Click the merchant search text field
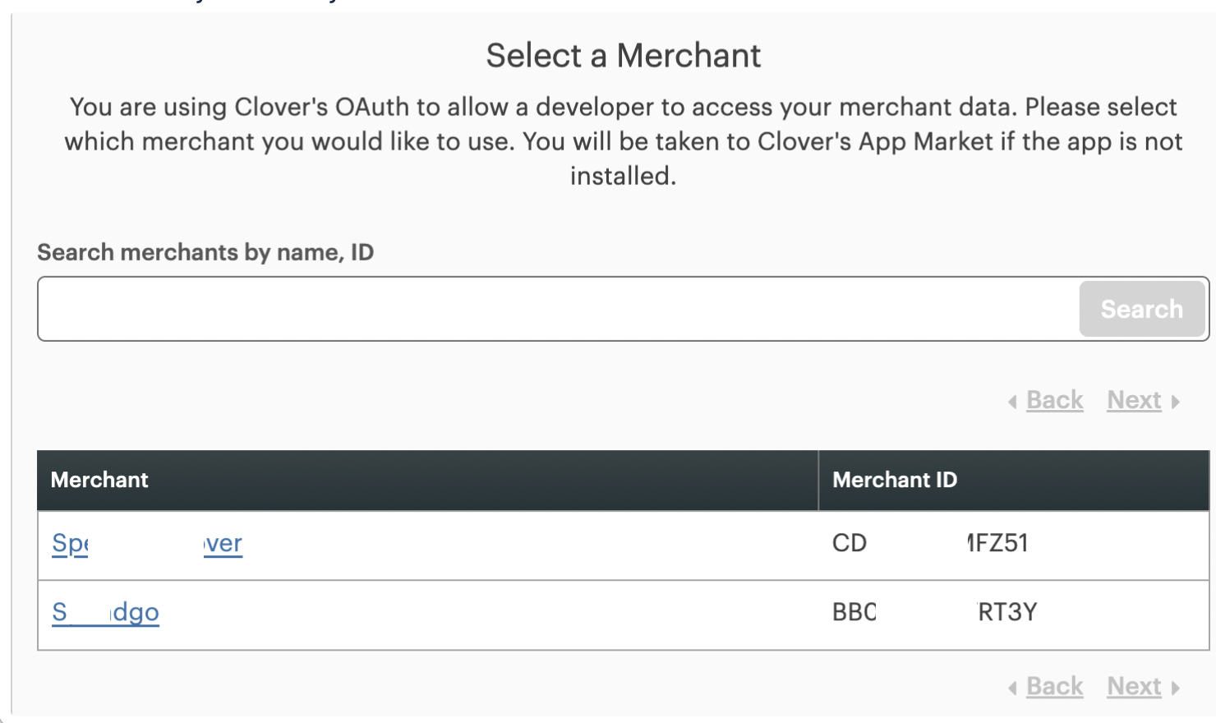 [559, 309]
